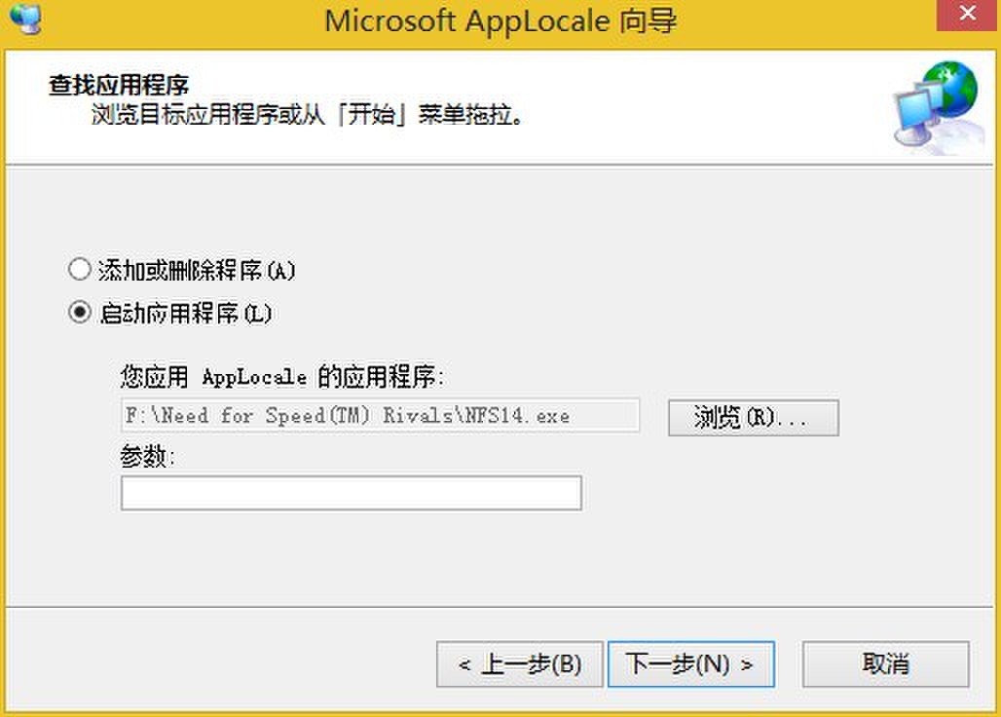Click the 参数 label

point(147,456)
